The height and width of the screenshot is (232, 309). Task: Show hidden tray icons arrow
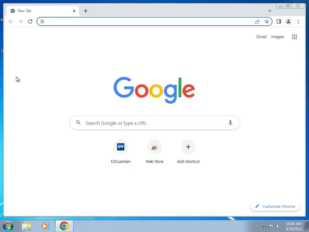click(256, 226)
